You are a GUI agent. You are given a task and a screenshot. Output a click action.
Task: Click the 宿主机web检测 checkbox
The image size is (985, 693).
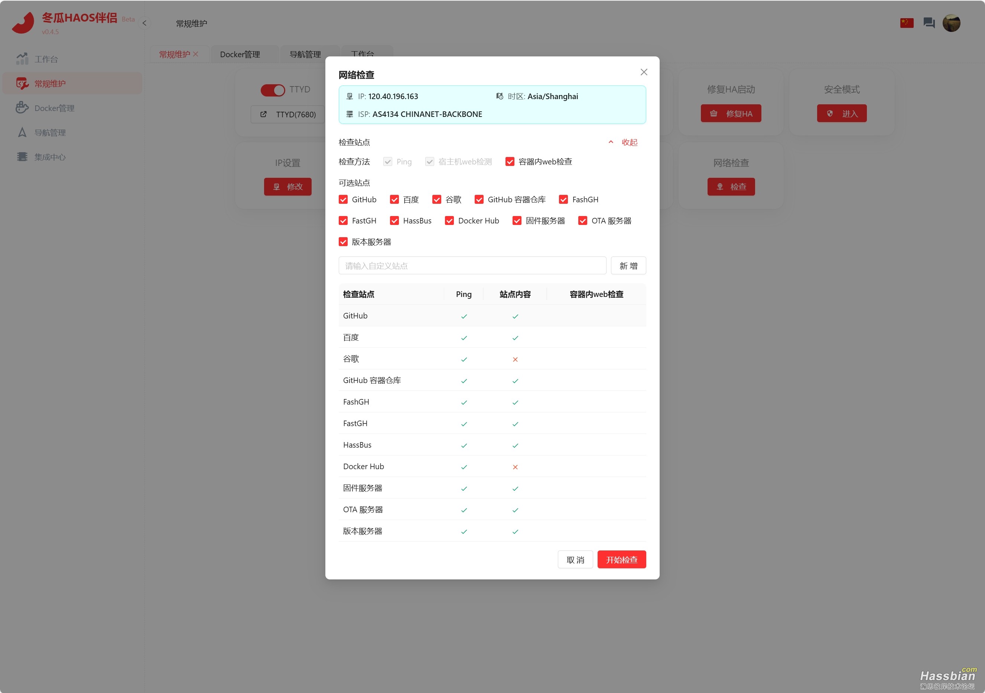[429, 162]
